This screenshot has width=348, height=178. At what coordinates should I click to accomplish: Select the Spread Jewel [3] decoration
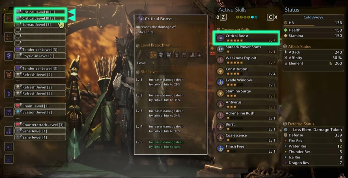(40, 25)
